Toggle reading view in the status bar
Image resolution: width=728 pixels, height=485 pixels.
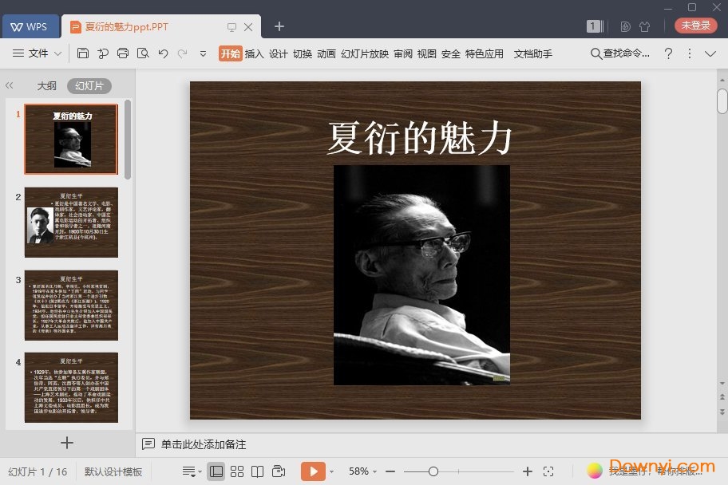(256, 471)
